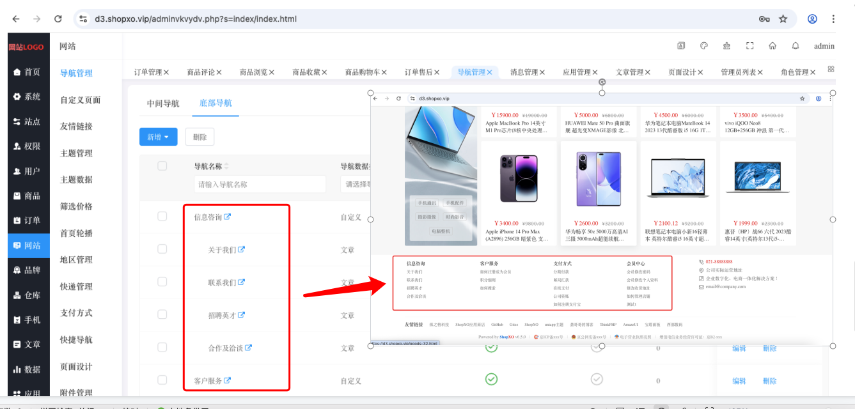Open 权限 in the main sidebar

(27, 146)
